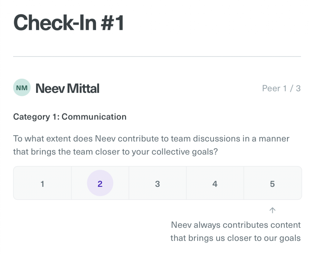The image size is (313, 254).
Task: Click the 'closer to our goals' hint line
Action: point(235,238)
